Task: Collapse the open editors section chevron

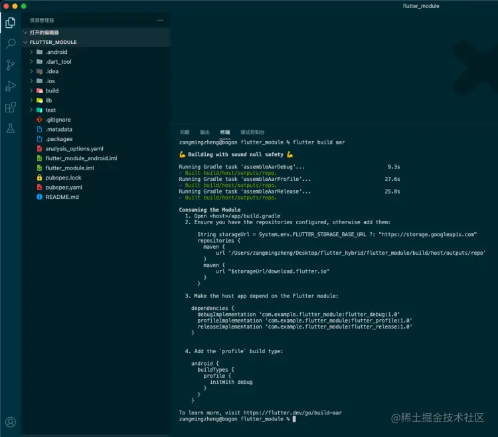Action: tap(25, 33)
